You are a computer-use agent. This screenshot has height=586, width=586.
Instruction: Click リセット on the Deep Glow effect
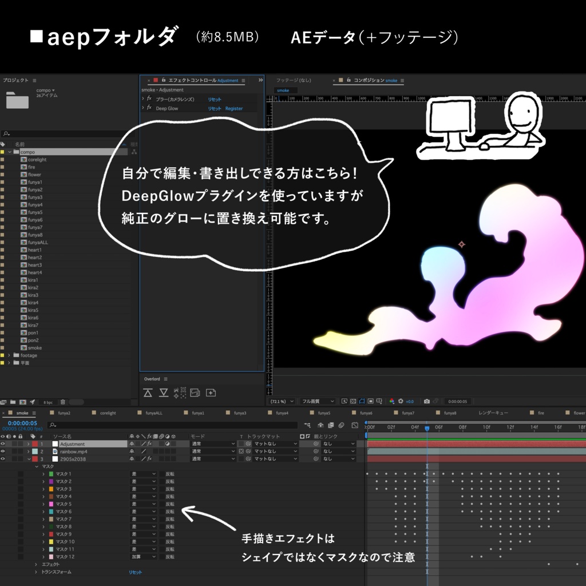coord(215,108)
